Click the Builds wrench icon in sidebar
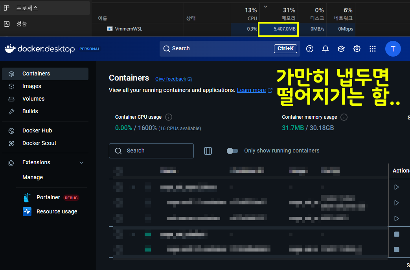This screenshot has width=410, height=270. 11,111
